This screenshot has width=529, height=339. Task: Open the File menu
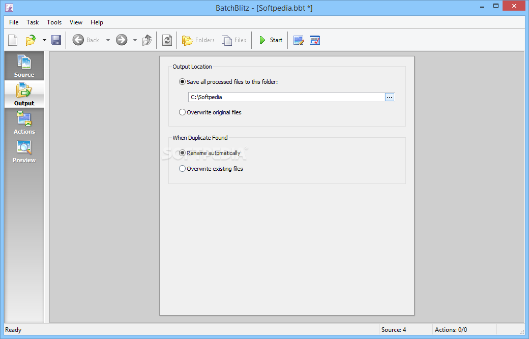[14, 22]
